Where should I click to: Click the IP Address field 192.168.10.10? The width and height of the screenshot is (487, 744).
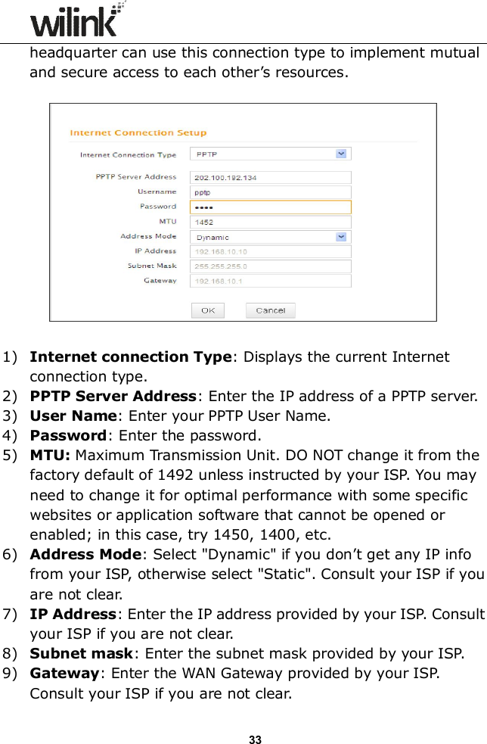[269, 251]
